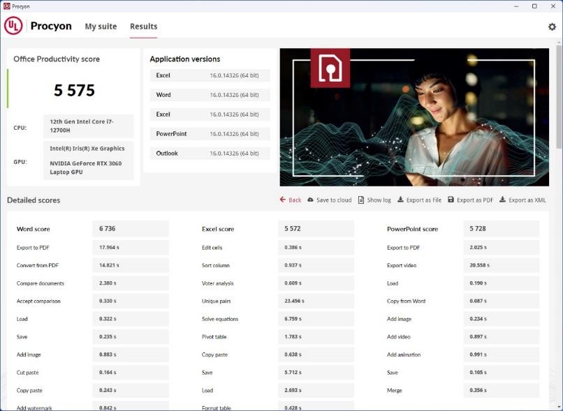The width and height of the screenshot is (563, 411).
Task: Click the Export as XML download icon
Action: (x=503, y=200)
